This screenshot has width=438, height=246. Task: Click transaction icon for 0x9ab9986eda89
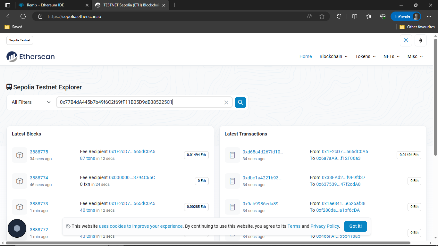coord(232,207)
